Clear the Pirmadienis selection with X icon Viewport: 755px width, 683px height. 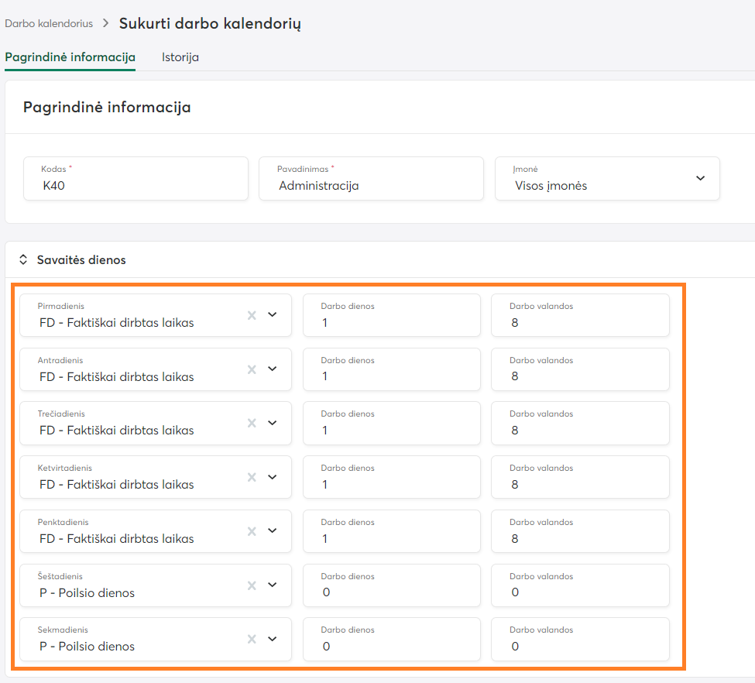(x=251, y=315)
